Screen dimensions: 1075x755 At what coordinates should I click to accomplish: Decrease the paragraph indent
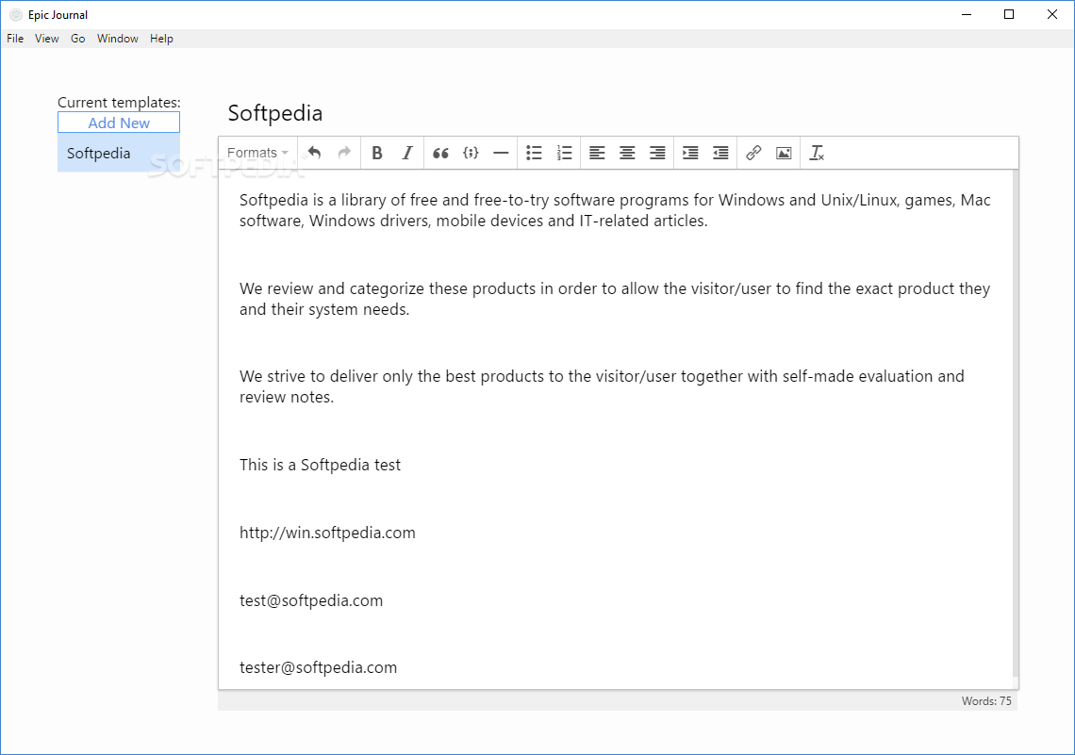[x=719, y=153]
